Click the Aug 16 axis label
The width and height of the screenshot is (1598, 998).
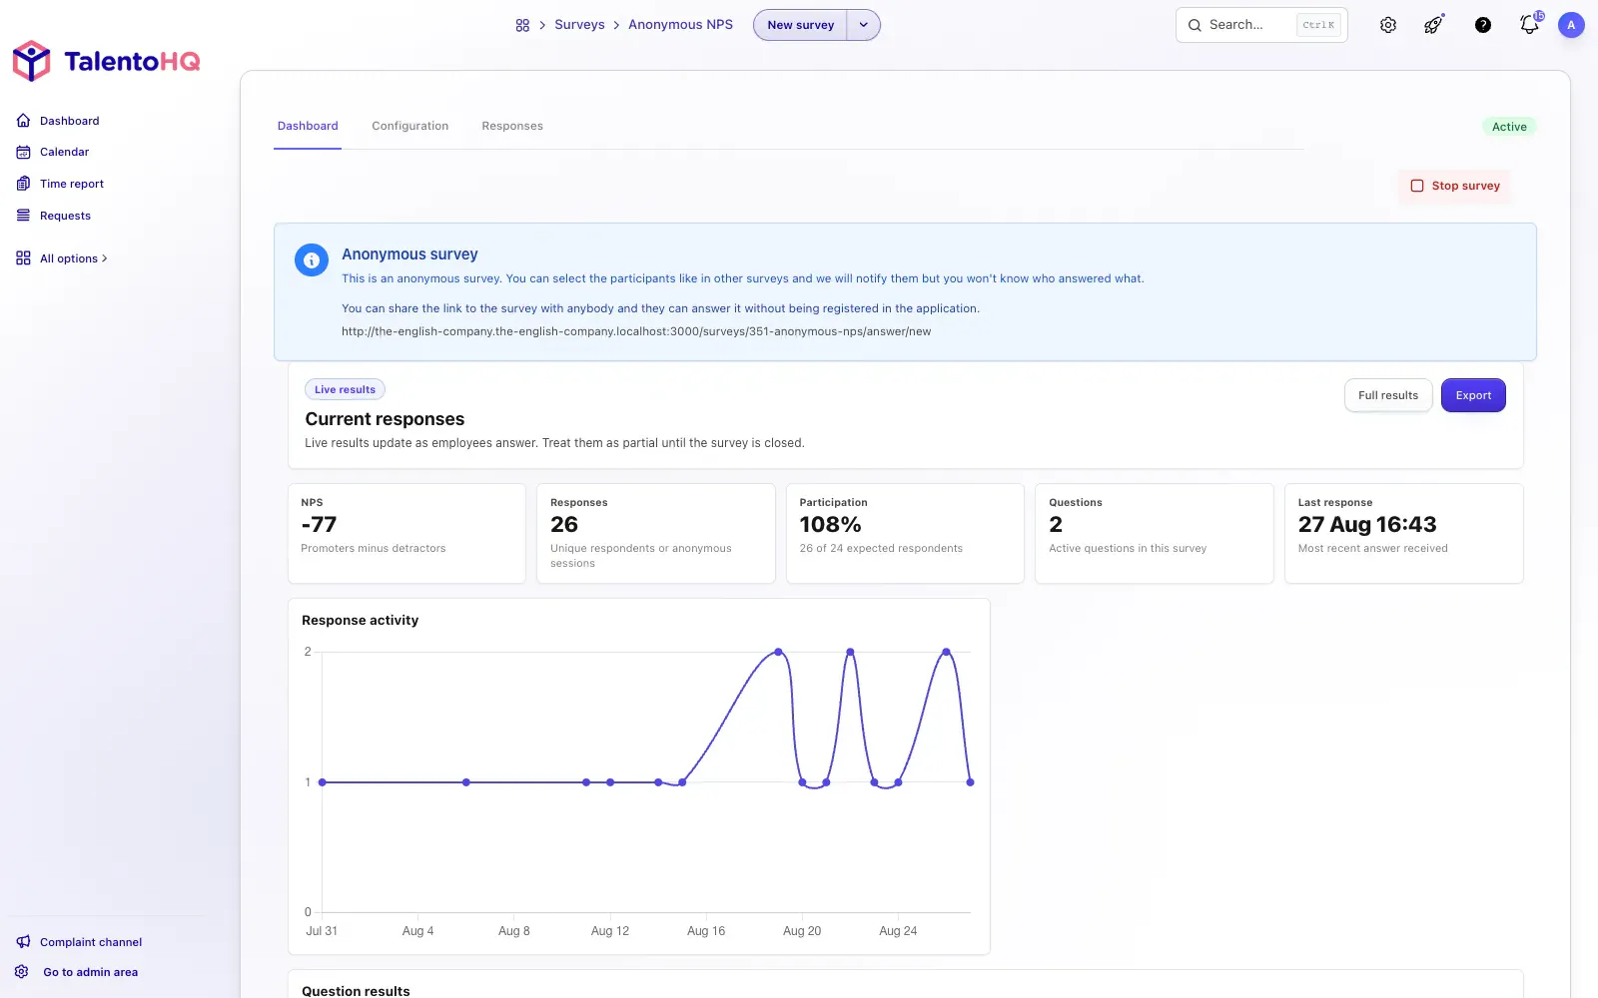tap(706, 931)
